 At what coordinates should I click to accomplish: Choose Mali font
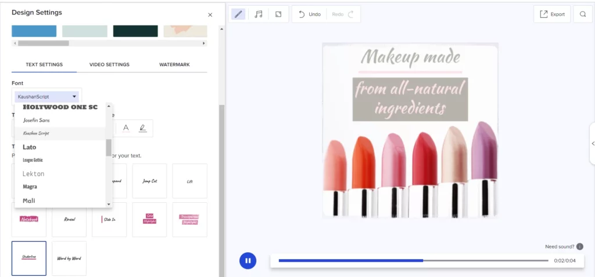click(60, 200)
